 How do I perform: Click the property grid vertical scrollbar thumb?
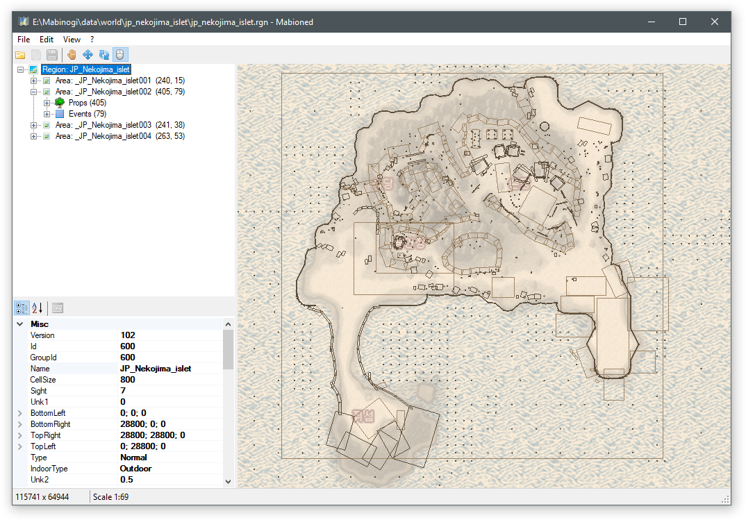[x=228, y=349]
